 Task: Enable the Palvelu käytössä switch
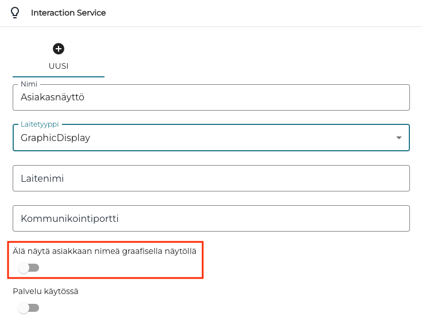(28, 308)
